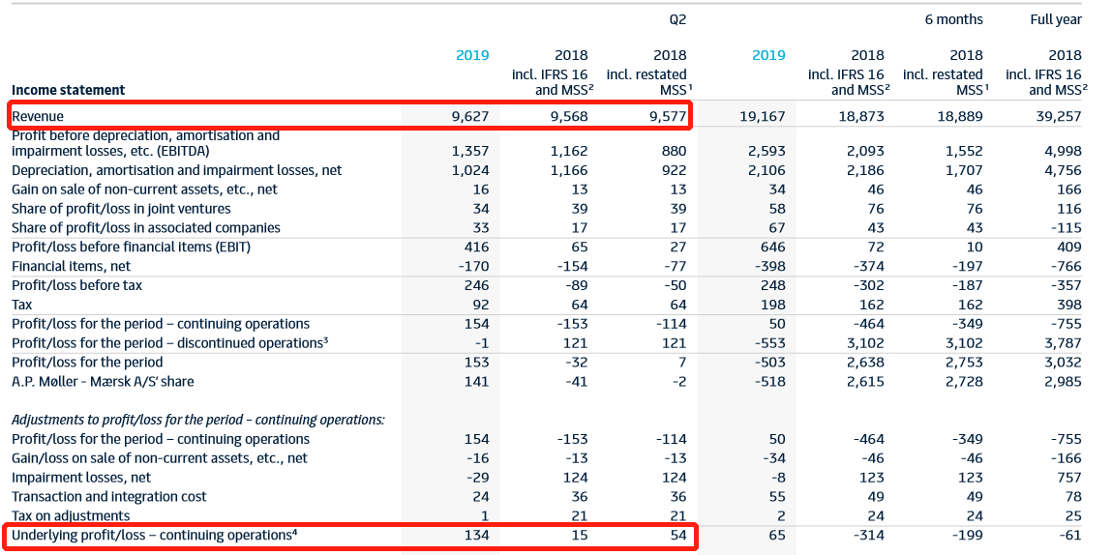Select tax on adjustments value 25 for full year
Screen dimensions: 1112x555
click(x=1073, y=515)
